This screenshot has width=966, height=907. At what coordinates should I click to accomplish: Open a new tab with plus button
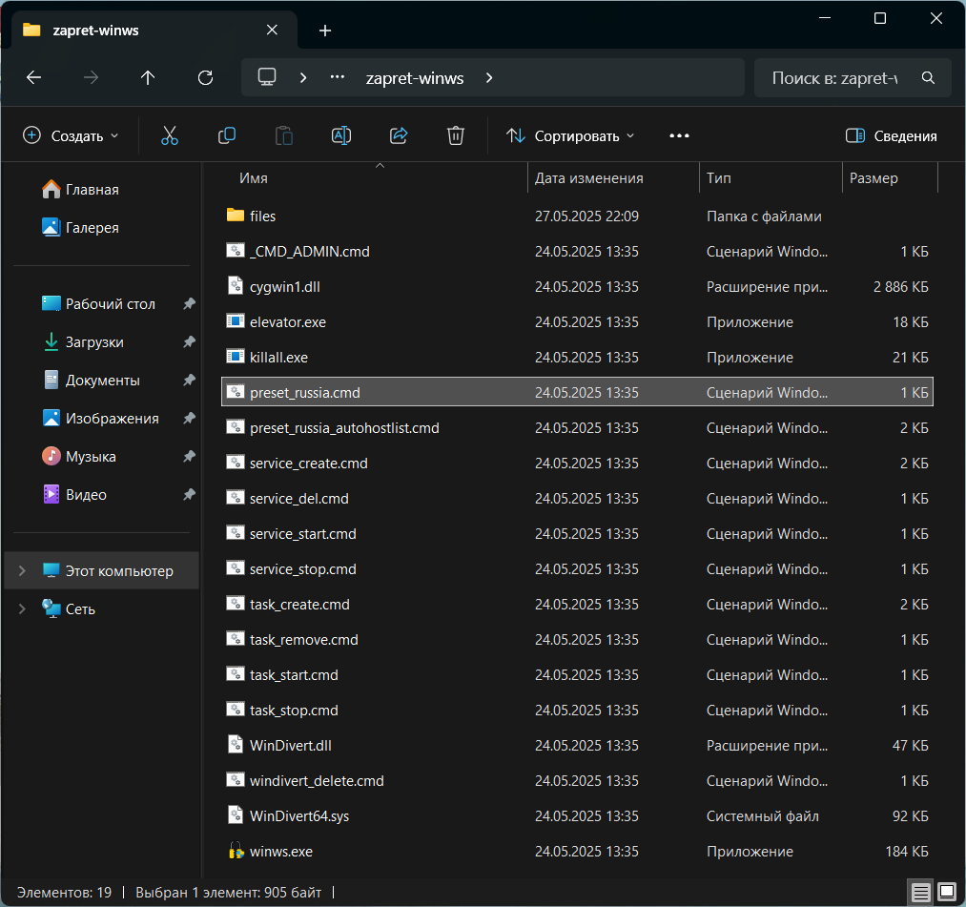325,31
